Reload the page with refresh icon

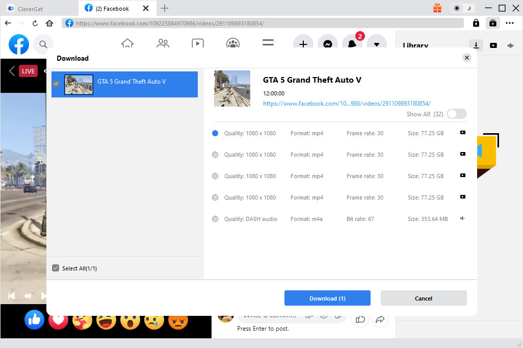pyautogui.click(x=35, y=23)
